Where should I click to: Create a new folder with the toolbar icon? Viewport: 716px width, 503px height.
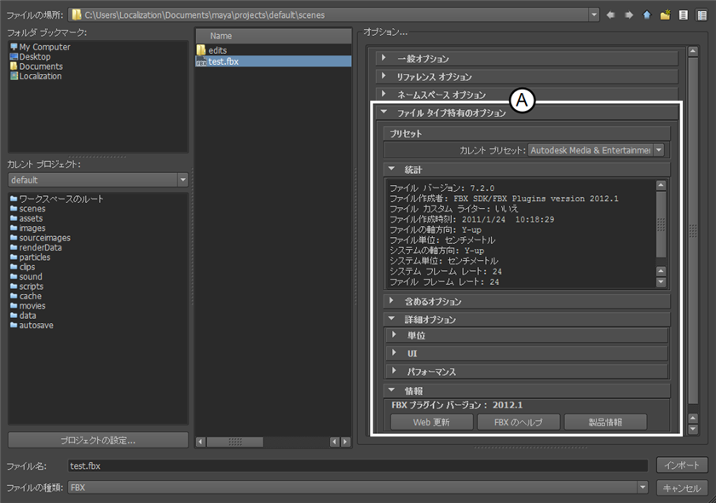[664, 14]
